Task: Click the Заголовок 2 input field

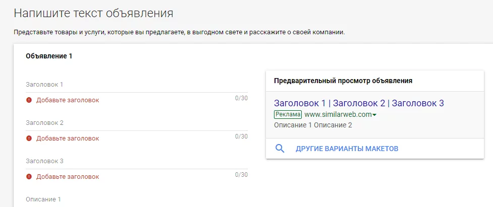Action: pos(137,123)
